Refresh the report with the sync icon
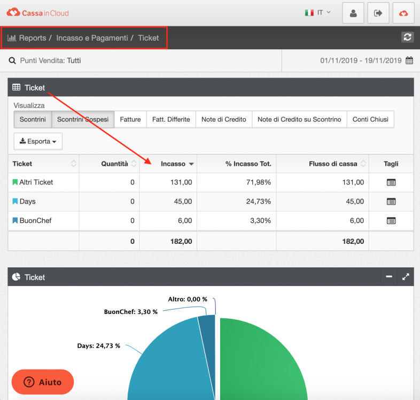Image resolution: width=420 pixels, height=400 pixels. tap(407, 37)
